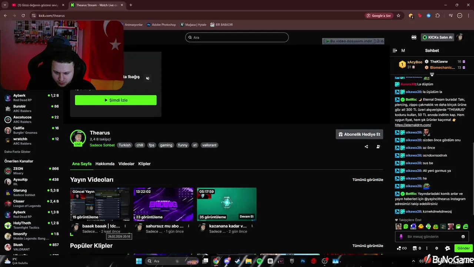Click Şimdi İzle button

116,100
